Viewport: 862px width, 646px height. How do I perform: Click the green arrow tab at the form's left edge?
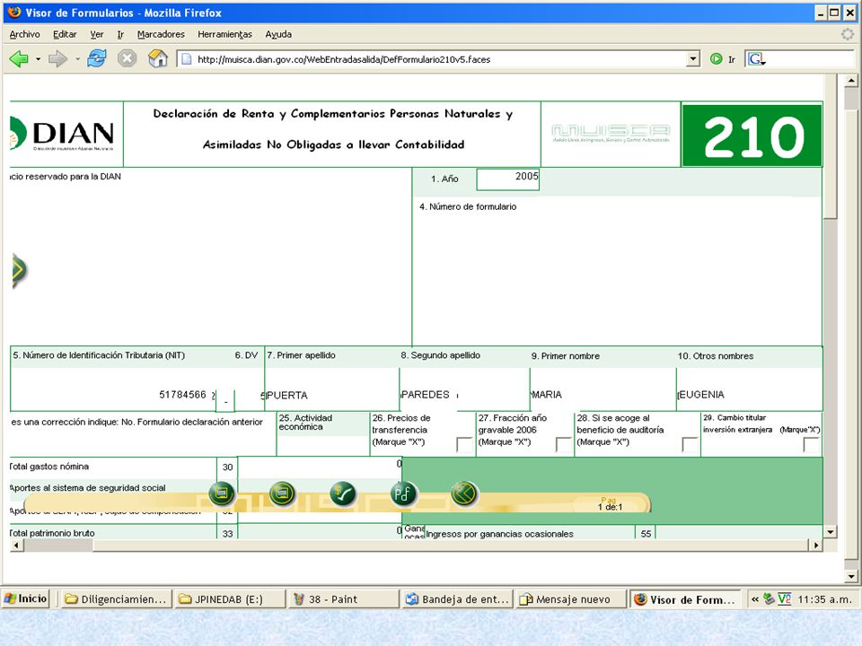19,270
